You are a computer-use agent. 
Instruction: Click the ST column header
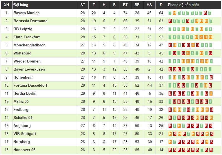click(83, 5)
